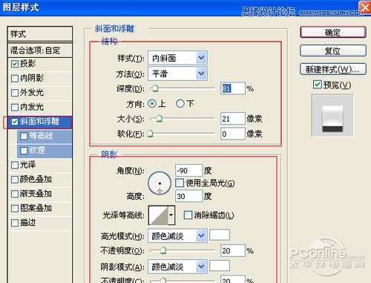Click the 深度(D) slider handle
This screenshot has height=283, width=371.
(155, 88)
